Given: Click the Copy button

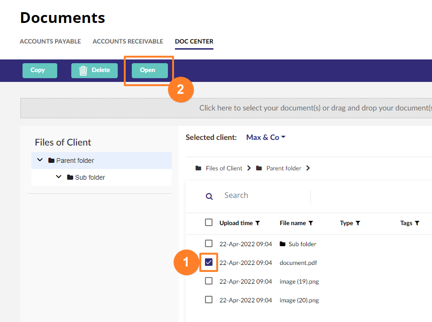Looking at the screenshot, I should click(40, 71).
